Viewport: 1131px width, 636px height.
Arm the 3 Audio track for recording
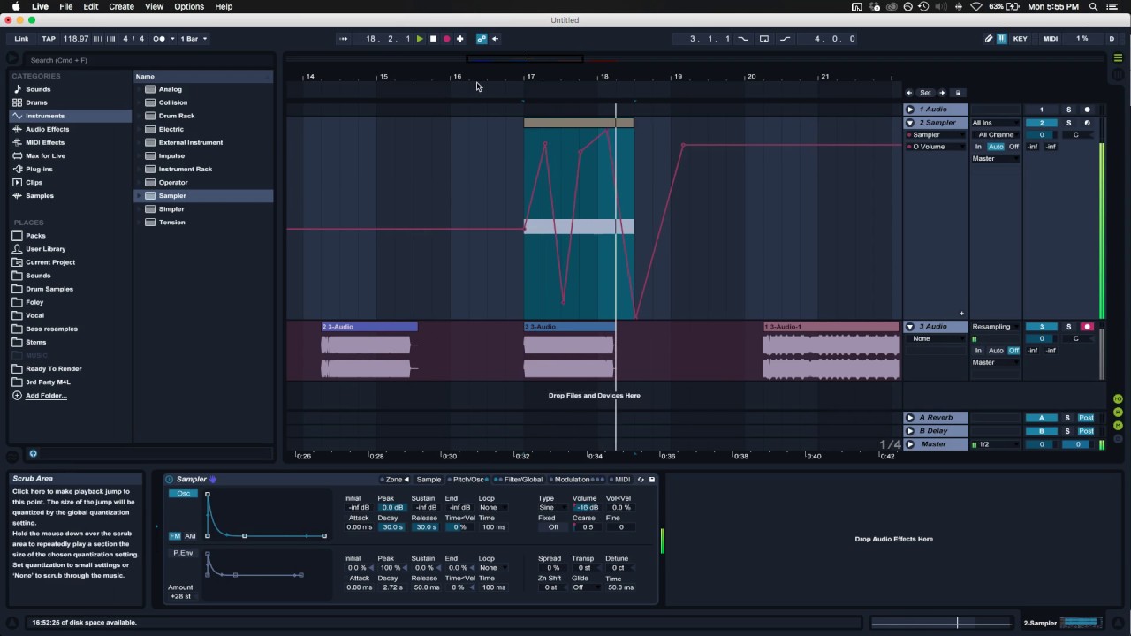(x=1087, y=327)
